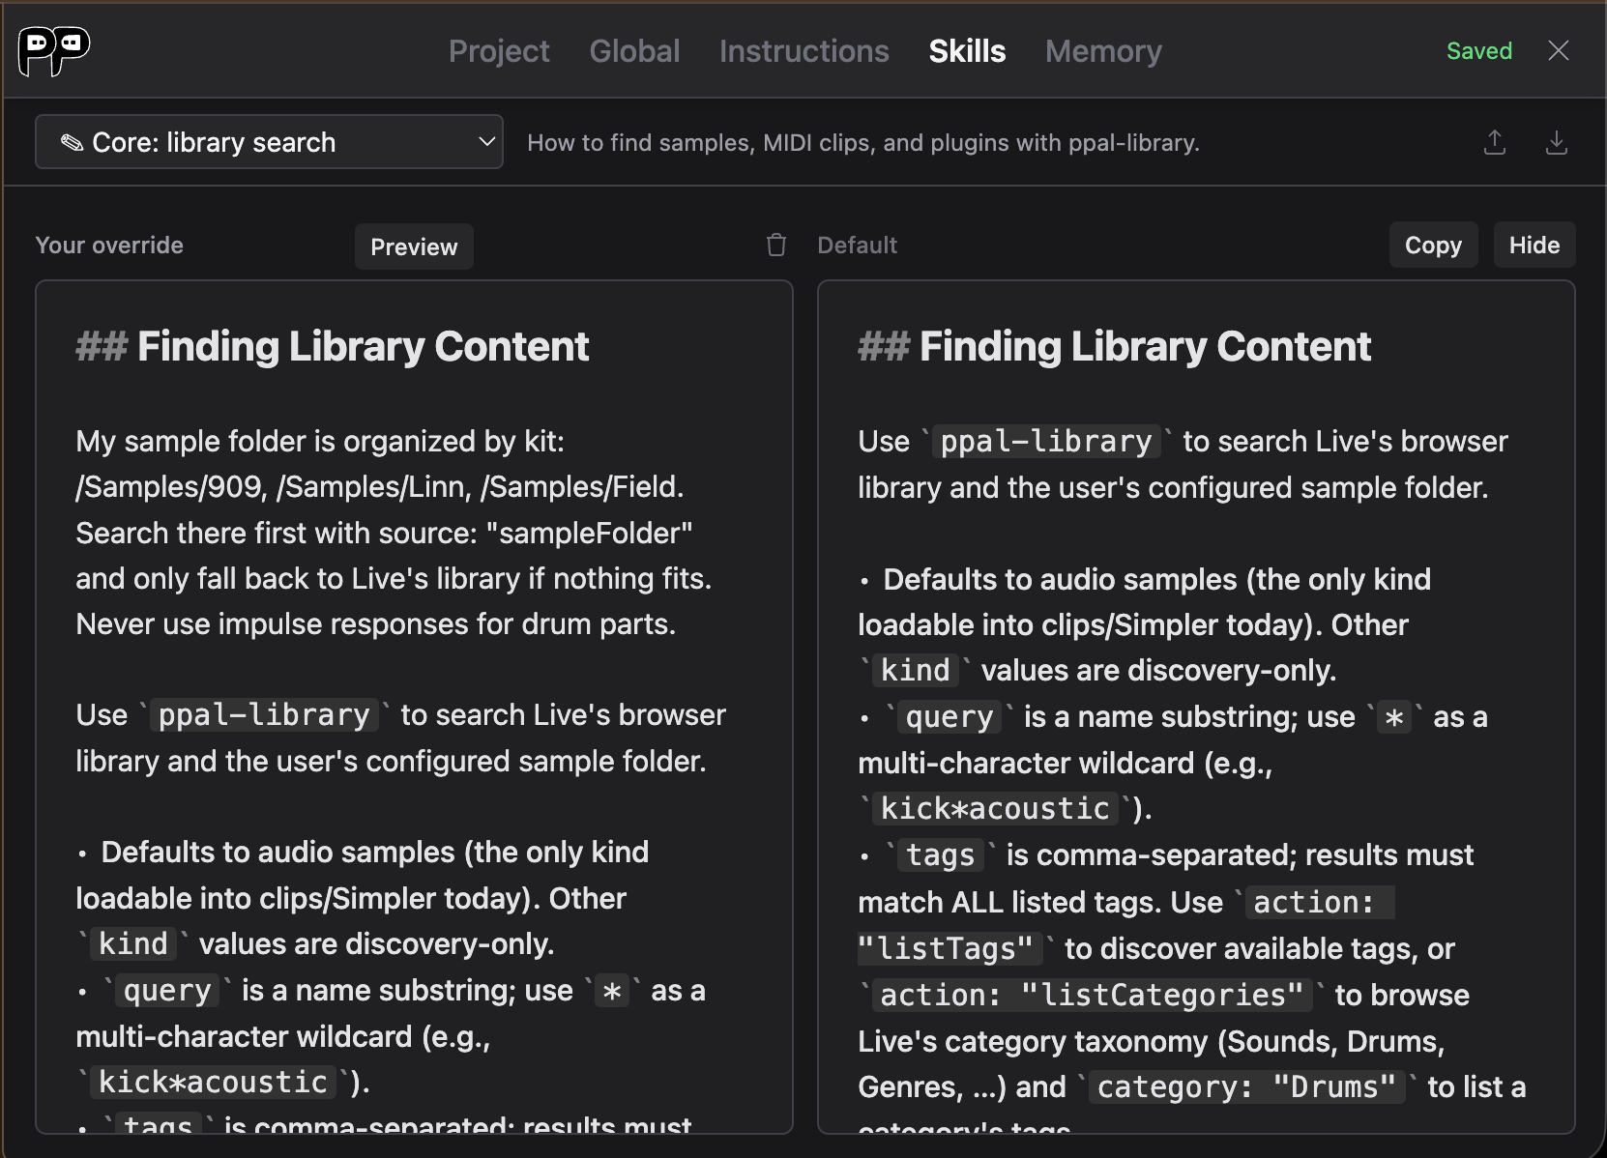Click the `ppal-library` code in the override editor

tap(264, 715)
